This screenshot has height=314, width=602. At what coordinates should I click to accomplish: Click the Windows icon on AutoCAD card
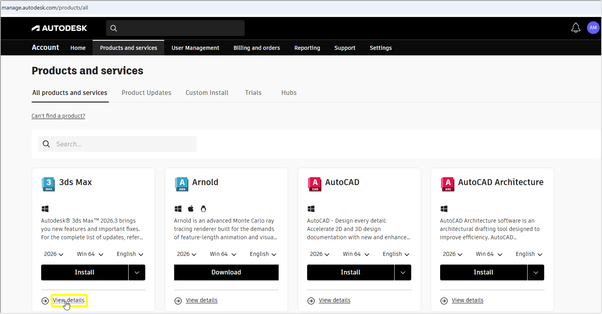(x=311, y=208)
